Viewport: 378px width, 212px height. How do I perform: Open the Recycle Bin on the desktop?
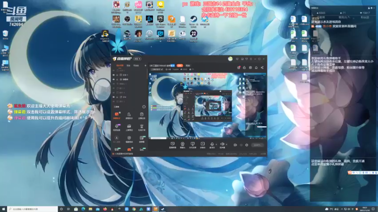click(5, 33)
